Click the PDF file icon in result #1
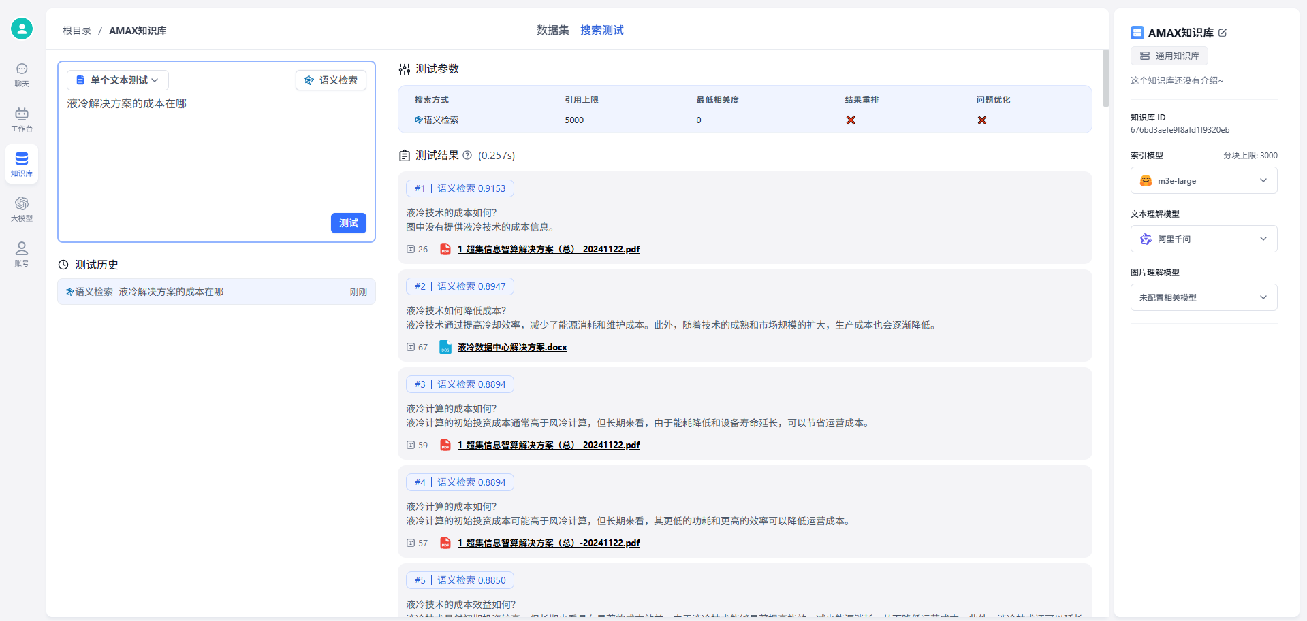Image resolution: width=1307 pixels, height=621 pixels. pos(445,249)
